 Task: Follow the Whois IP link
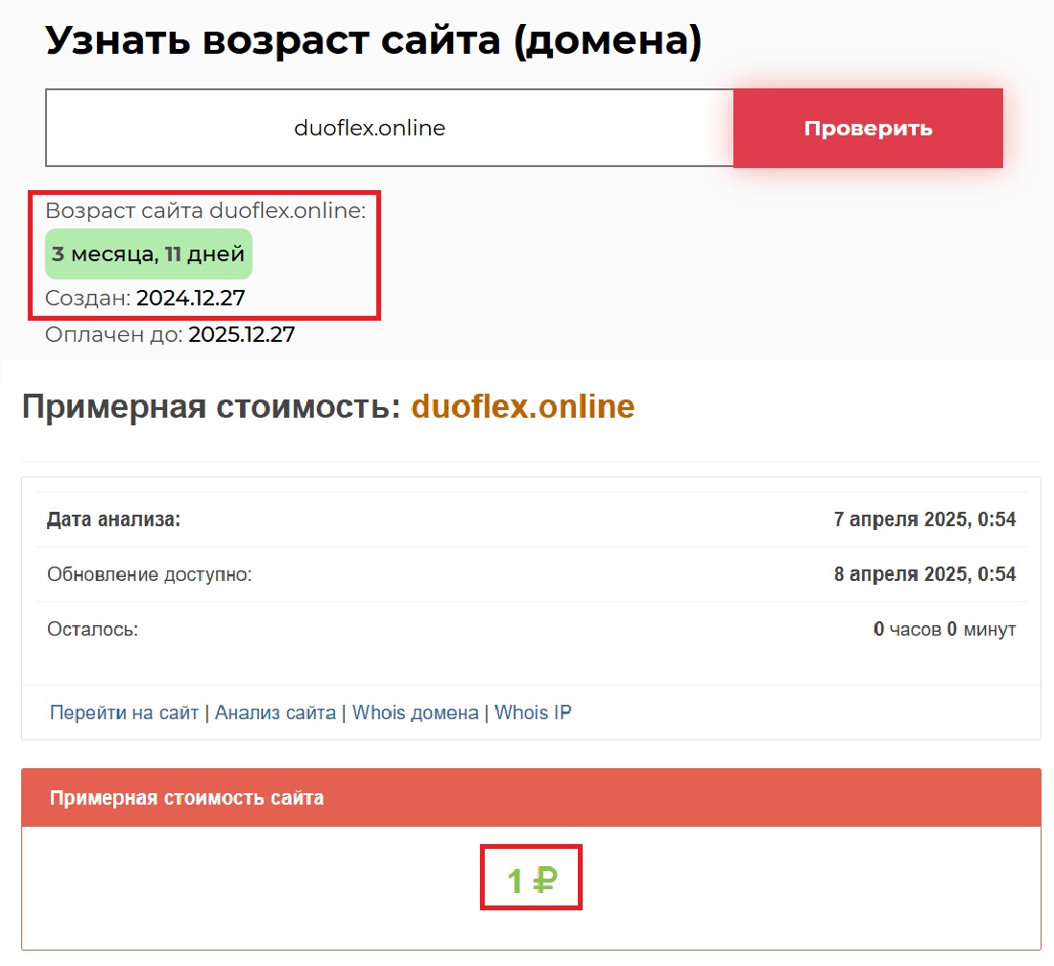click(x=533, y=712)
